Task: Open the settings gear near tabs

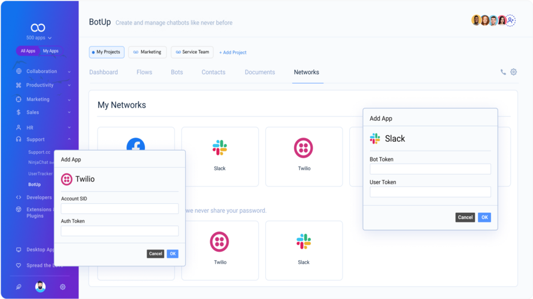Action: point(514,72)
